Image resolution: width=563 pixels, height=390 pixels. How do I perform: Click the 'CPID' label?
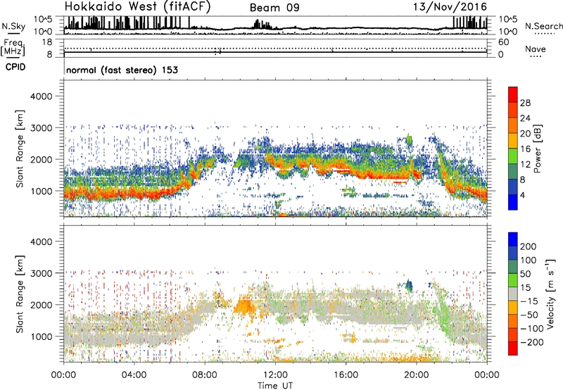tap(15, 67)
